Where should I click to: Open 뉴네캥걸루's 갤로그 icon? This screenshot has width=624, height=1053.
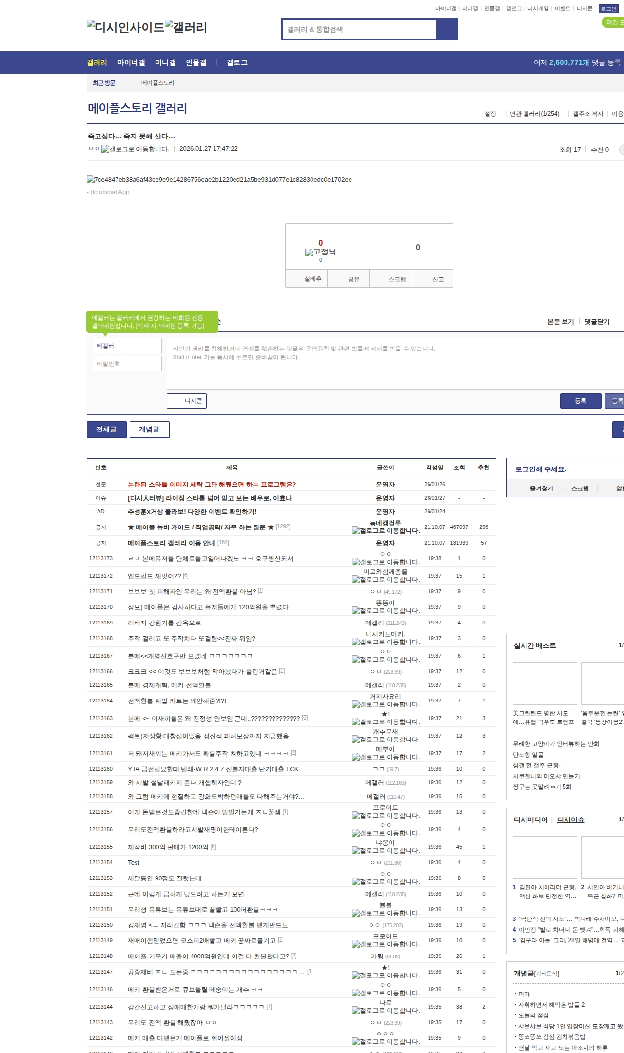pyautogui.click(x=386, y=531)
